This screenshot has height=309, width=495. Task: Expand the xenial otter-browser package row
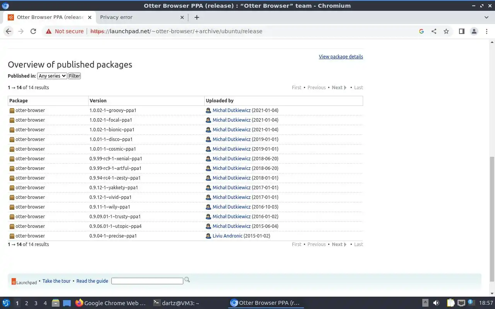(x=185, y=158)
